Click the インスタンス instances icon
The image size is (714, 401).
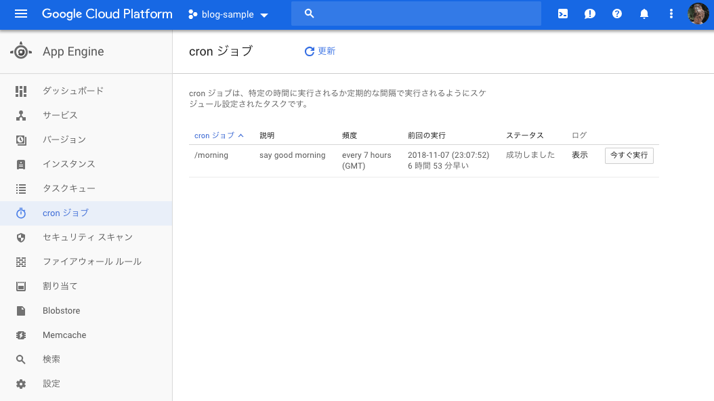coord(21,165)
